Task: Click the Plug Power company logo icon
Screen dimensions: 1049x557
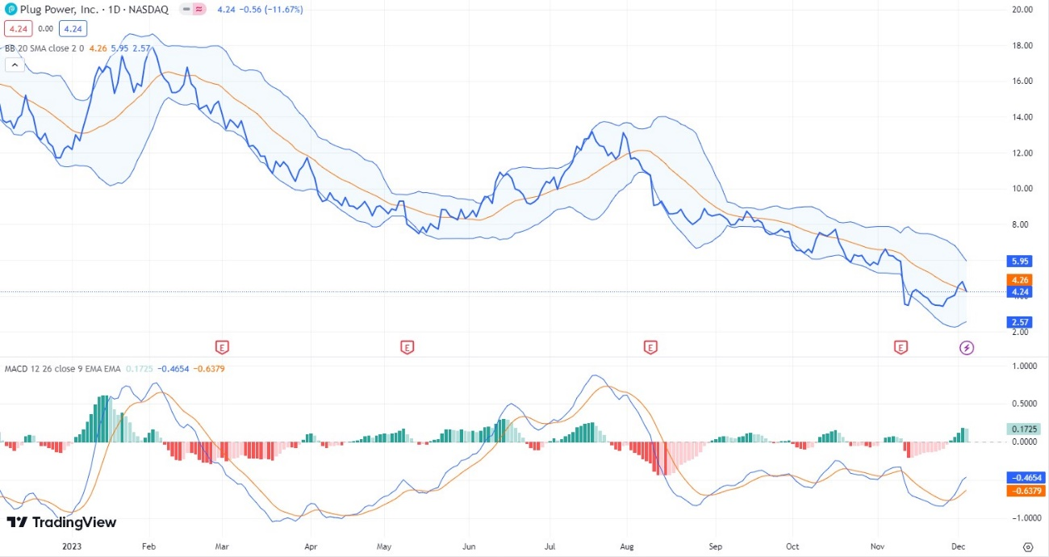Action: click(x=10, y=10)
